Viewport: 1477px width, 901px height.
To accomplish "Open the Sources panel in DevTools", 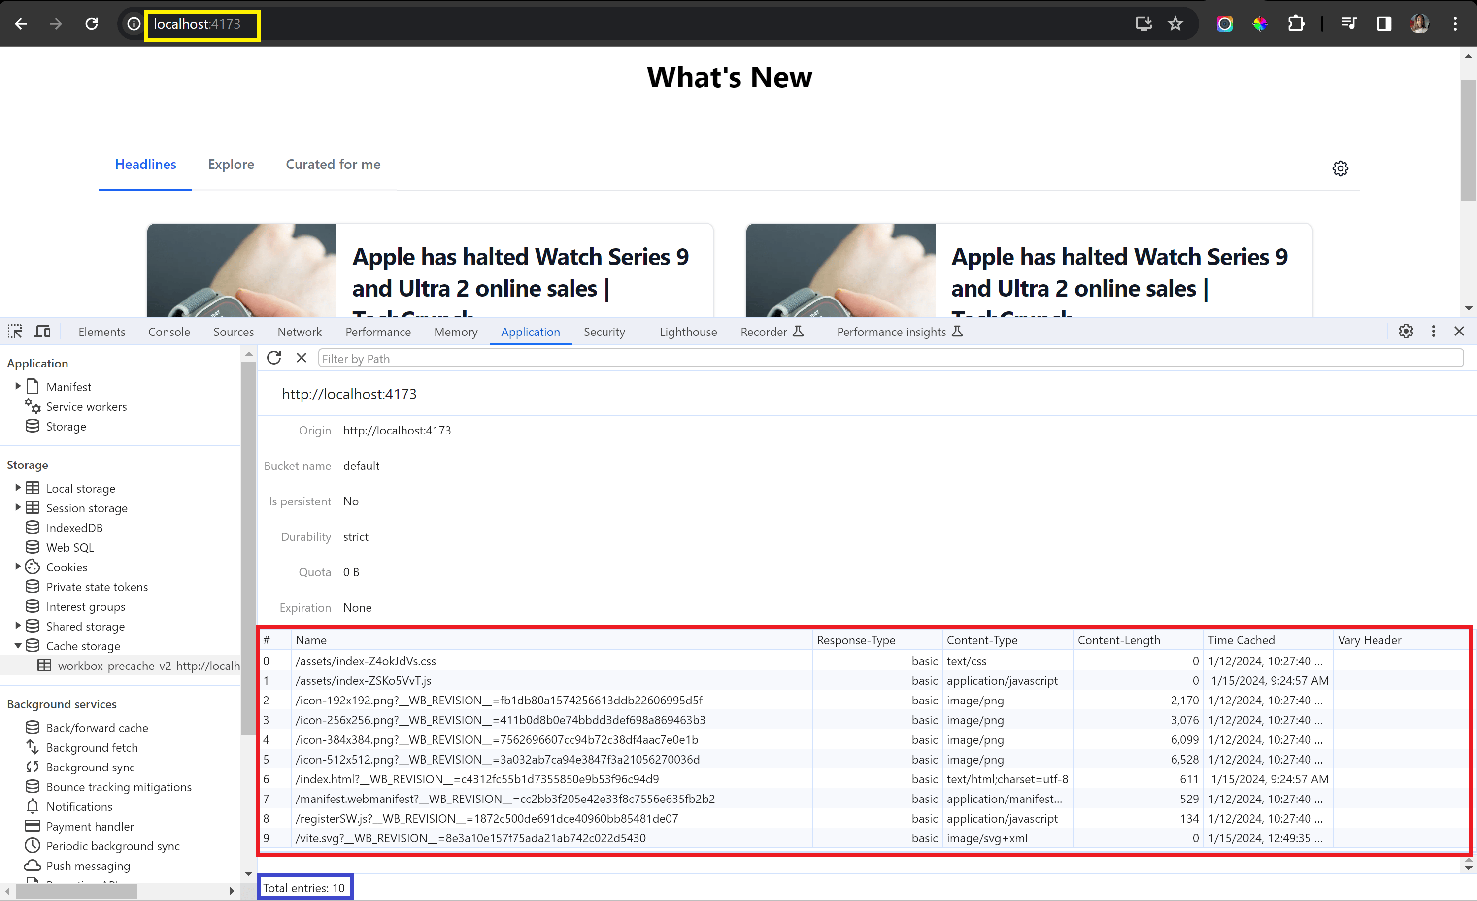I will click(234, 332).
